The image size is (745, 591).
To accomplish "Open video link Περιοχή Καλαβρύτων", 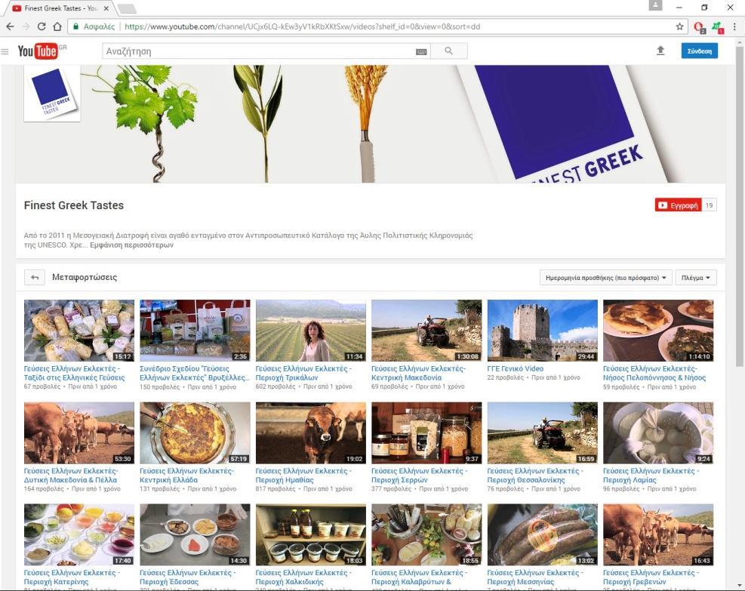I will point(420,577).
